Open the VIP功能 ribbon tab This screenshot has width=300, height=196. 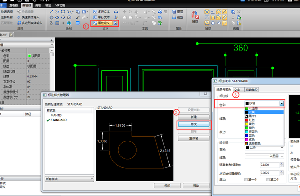[60, 5]
